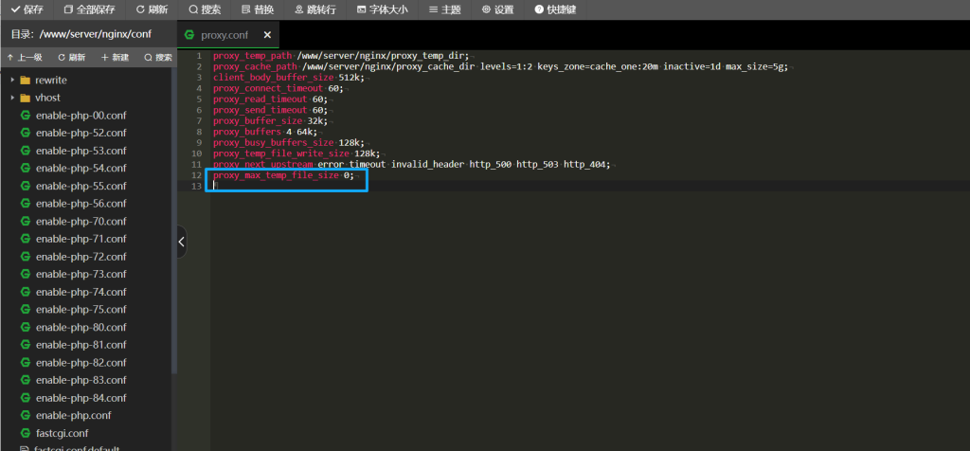Open the Theme (主题) menu
970x451 pixels.
pos(444,9)
